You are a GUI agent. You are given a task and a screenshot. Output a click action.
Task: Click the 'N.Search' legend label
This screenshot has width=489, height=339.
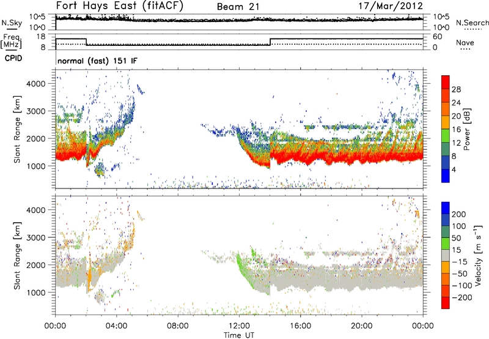[x=472, y=23]
